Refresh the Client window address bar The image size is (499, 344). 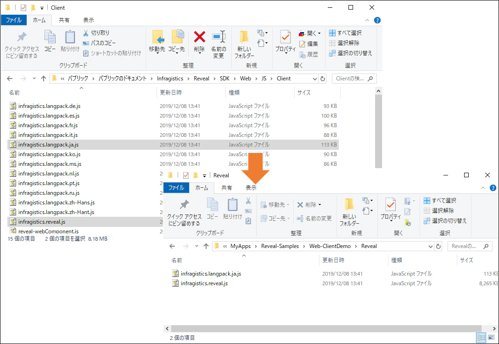(323, 79)
